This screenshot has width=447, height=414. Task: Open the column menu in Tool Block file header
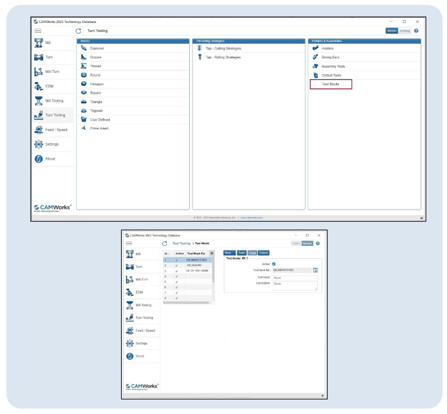(x=212, y=253)
